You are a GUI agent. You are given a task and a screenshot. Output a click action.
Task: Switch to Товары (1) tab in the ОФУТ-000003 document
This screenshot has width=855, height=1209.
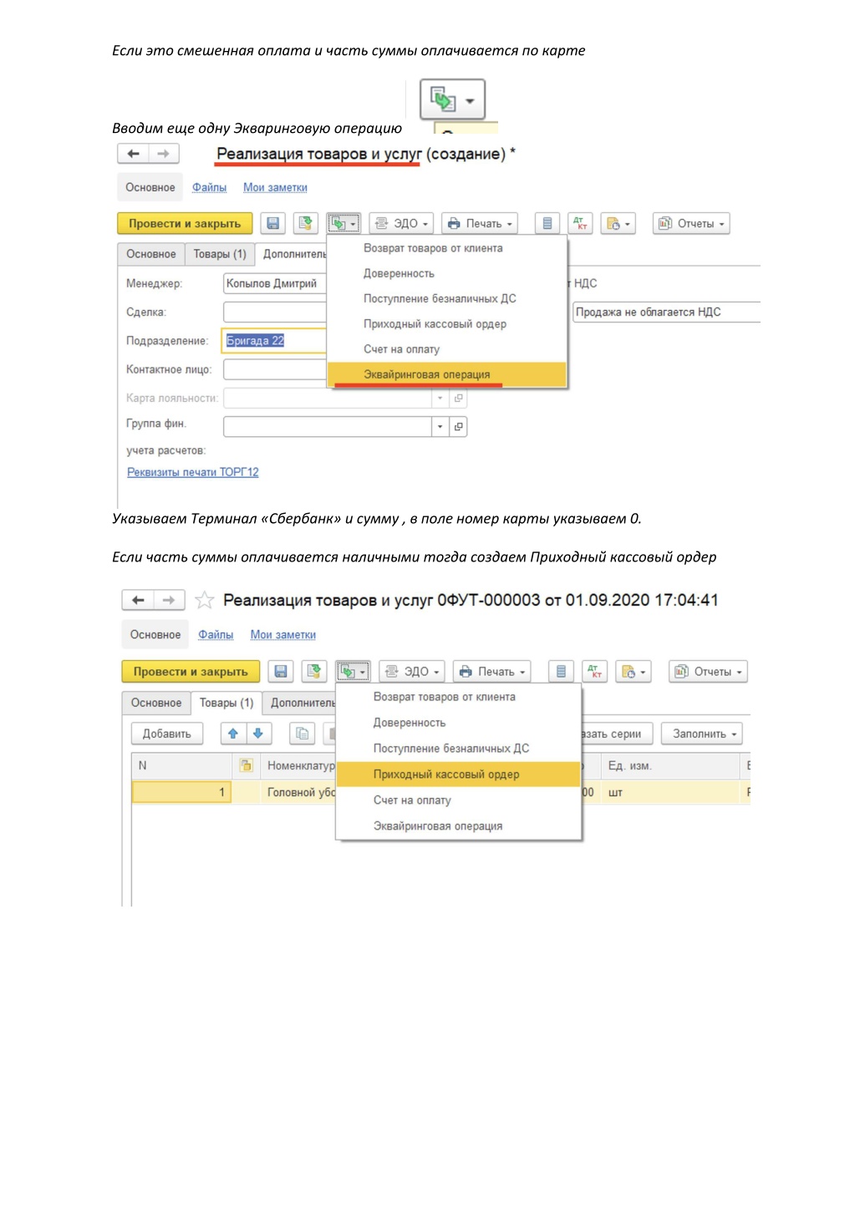(x=226, y=703)
